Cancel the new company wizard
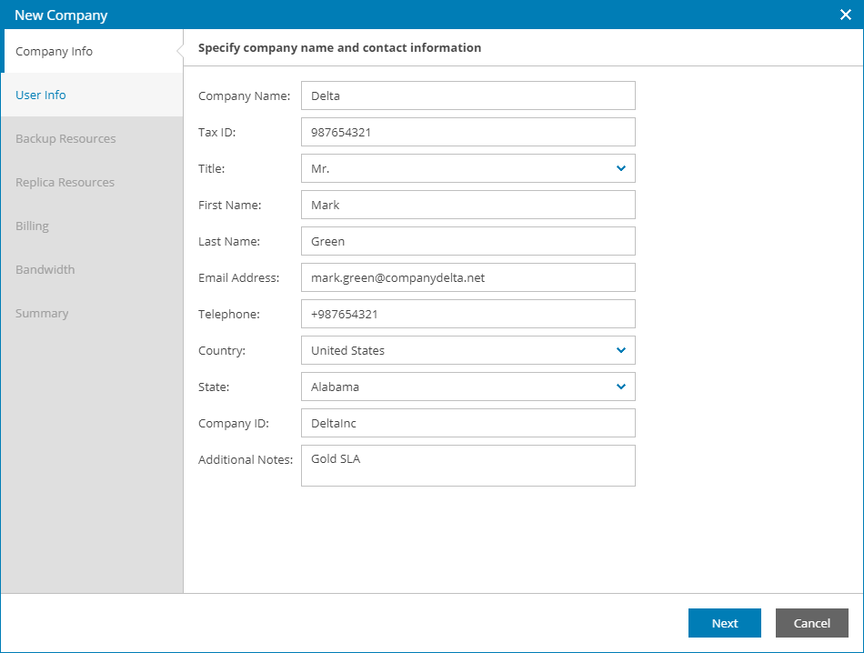The image size is (864, 653). tap(811, 623)
